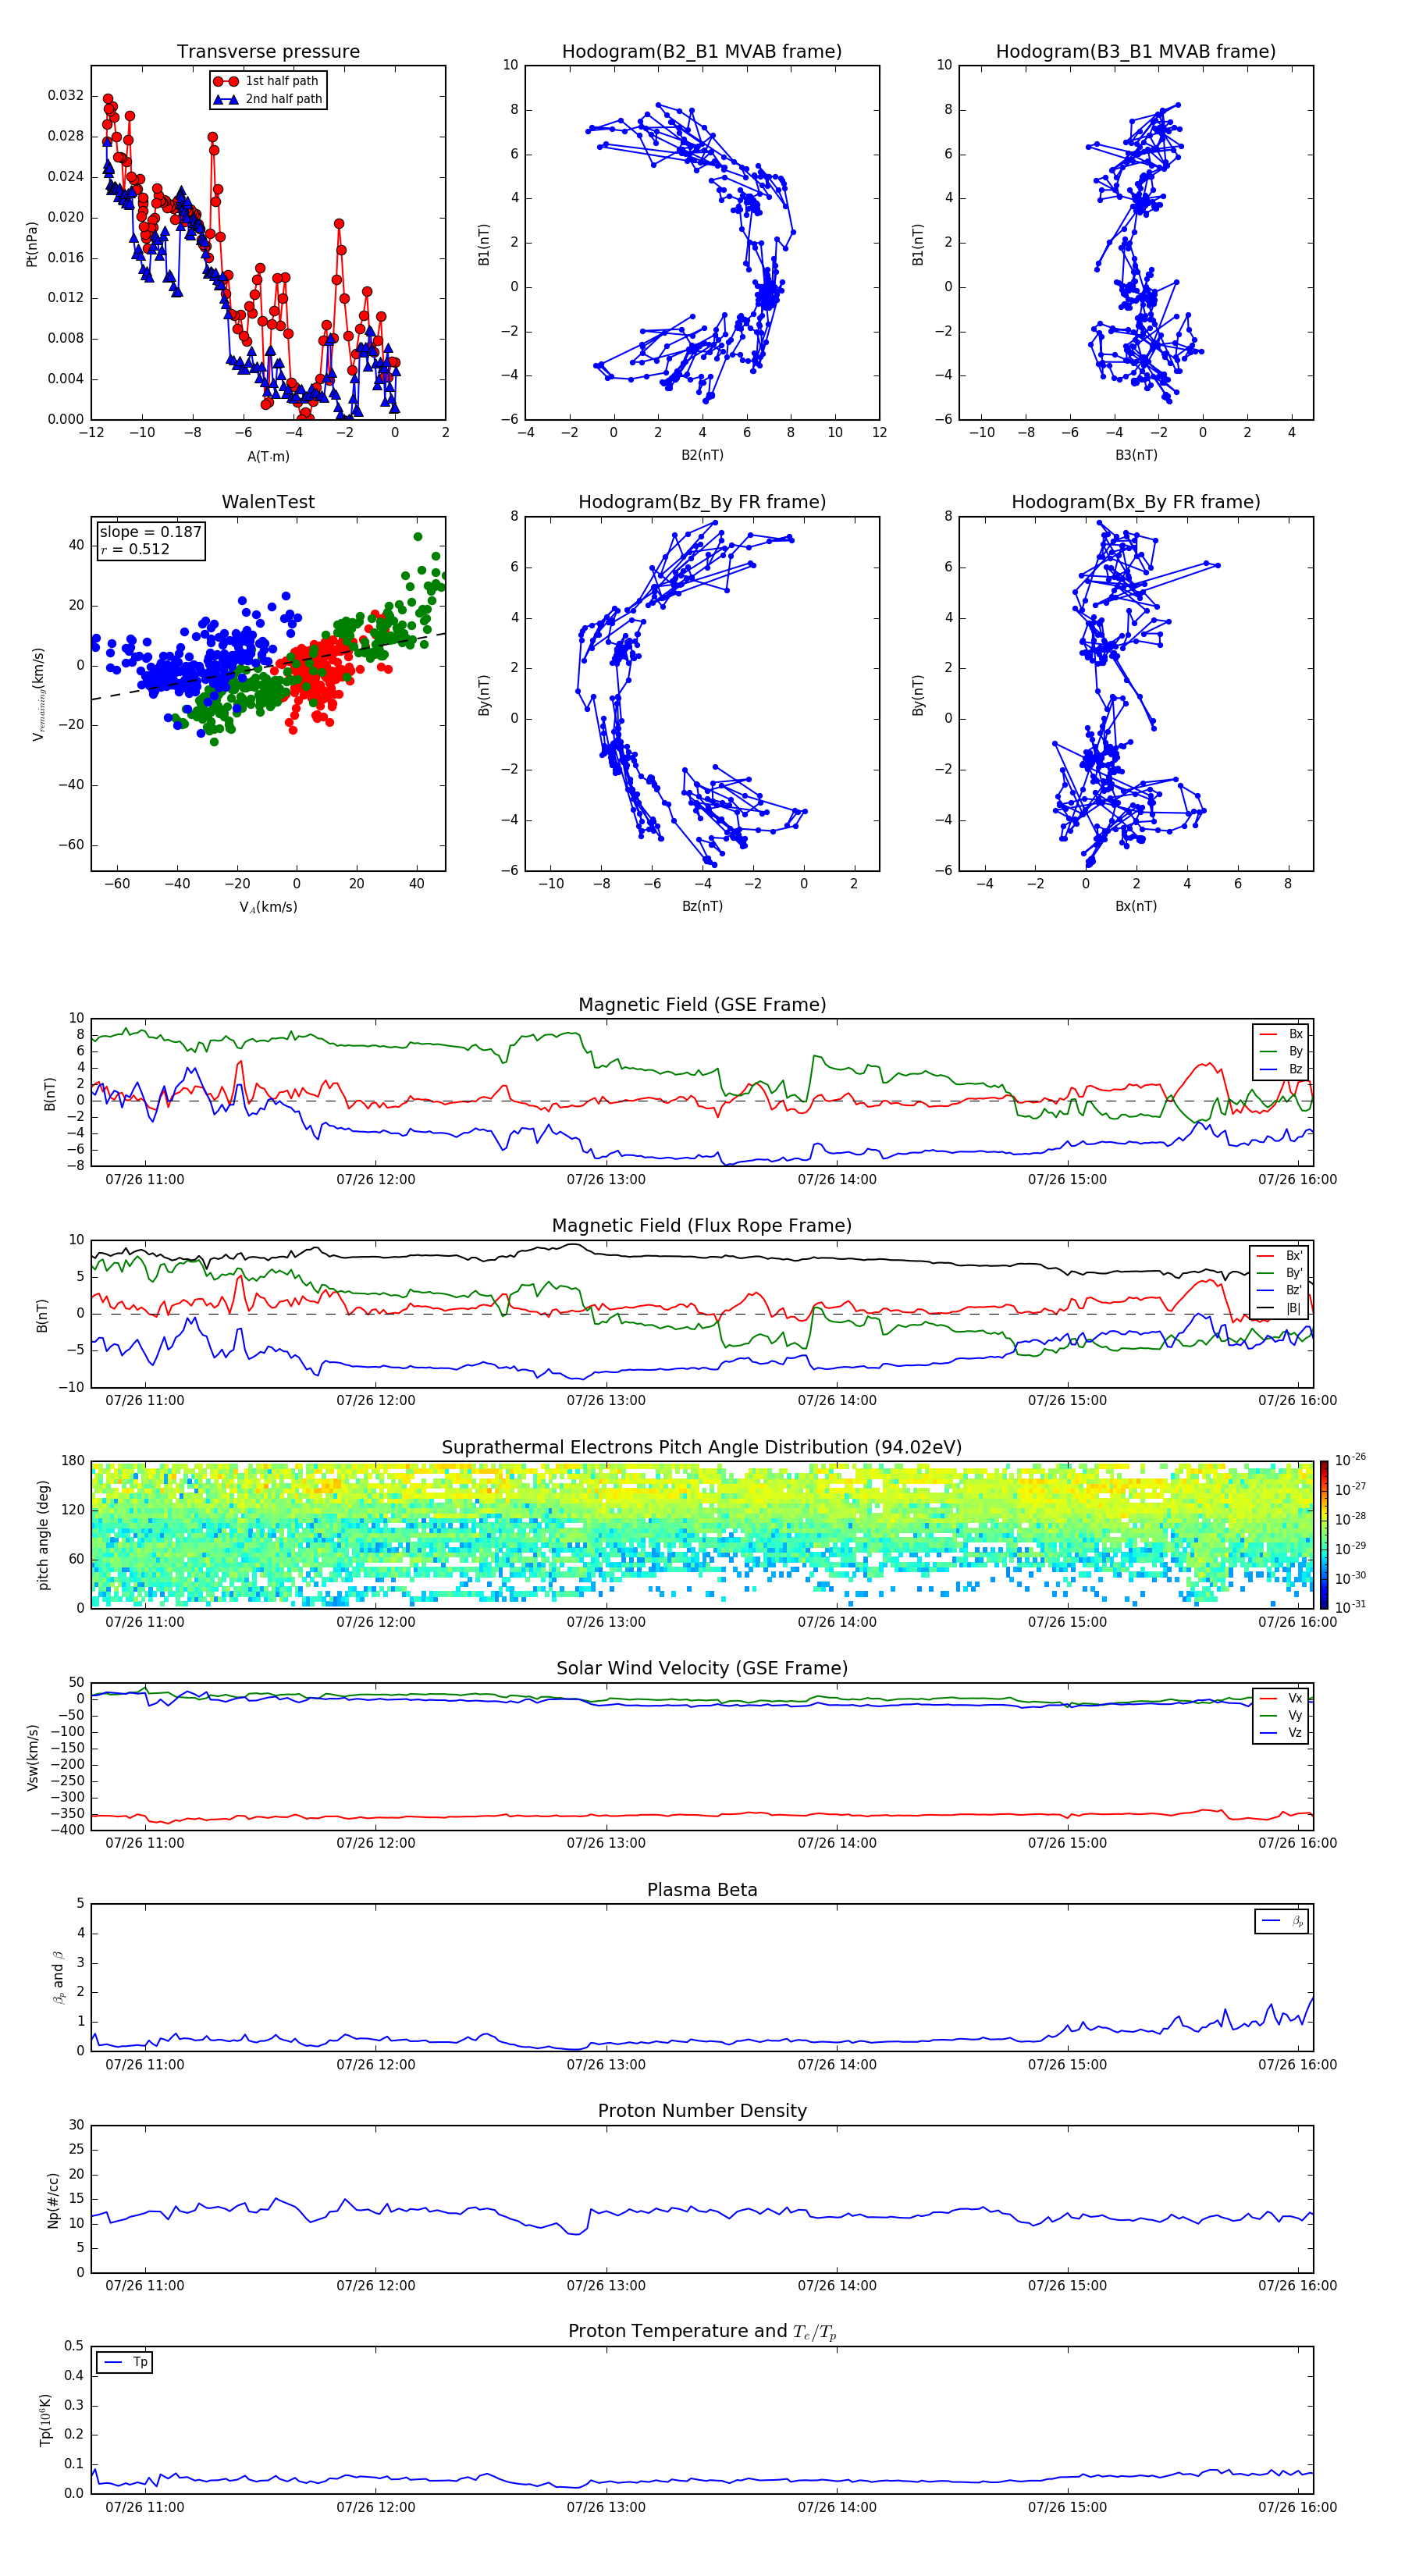Click the "By'" entry in flux rope legend
The width and height of the screenshot is (1405, 2576).
[x=1279, y=1273]
